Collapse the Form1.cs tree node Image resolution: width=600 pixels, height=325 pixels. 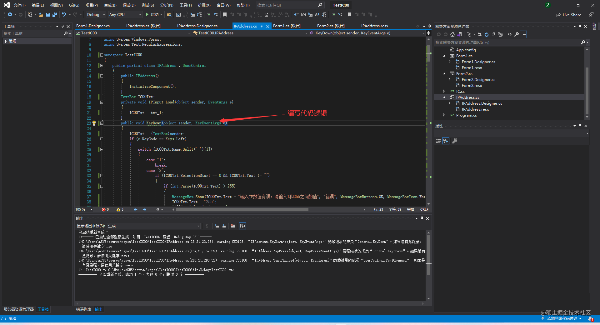click(444, 56)
